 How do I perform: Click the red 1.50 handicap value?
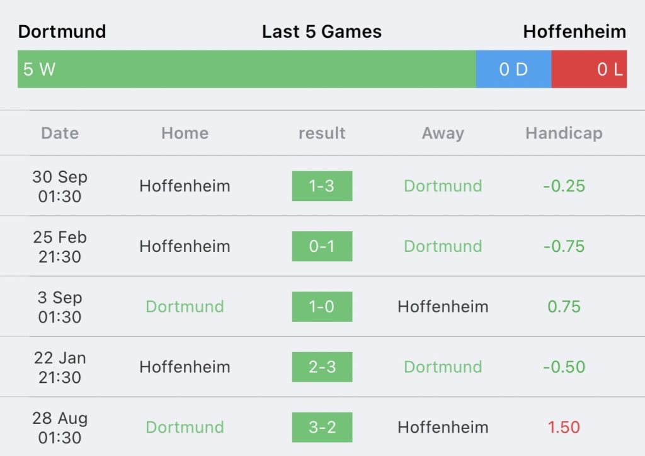tap(564, 427)
